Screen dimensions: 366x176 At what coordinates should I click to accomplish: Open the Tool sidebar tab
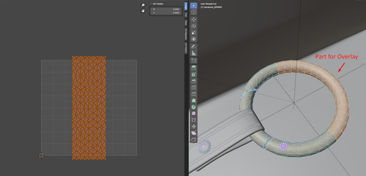(186, 15)
